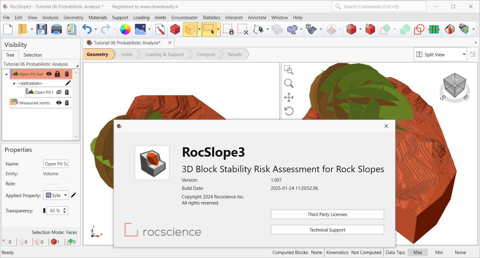Click the red overlapping circle and square icon
The height and width of the screenshot is (258, 480).
pyautogui.click(x=419, y=30)
